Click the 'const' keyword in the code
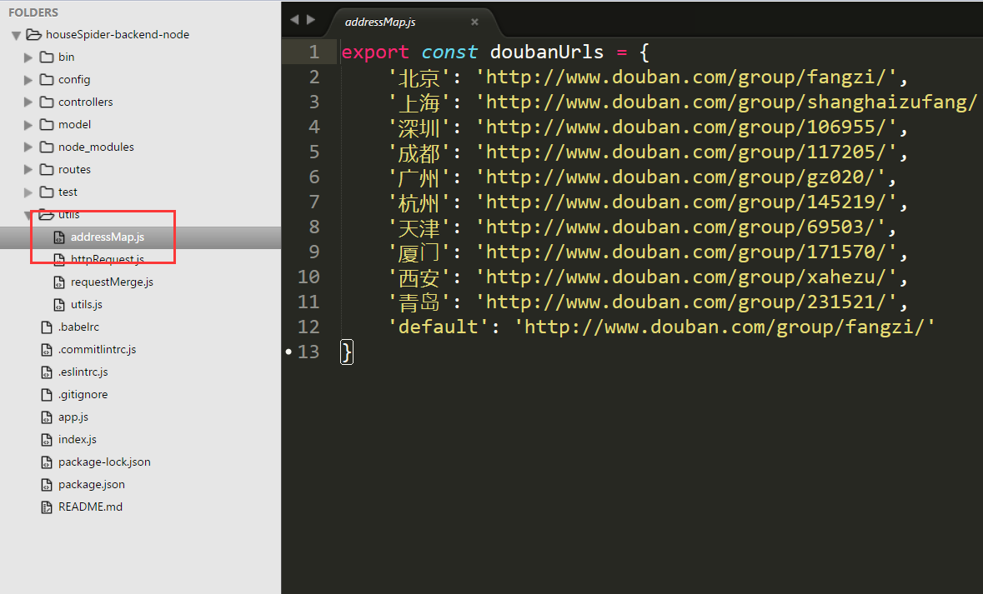This screenshot has width=983, height=594. 449,52
